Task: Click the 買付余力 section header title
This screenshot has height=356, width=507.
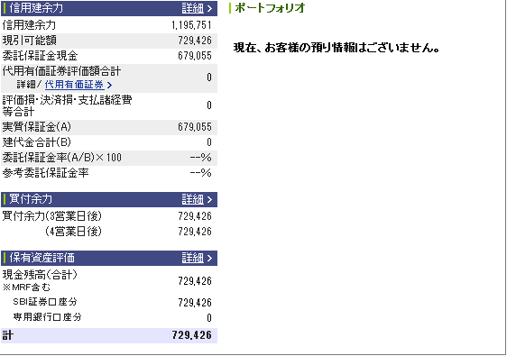Action: (31, 199)
